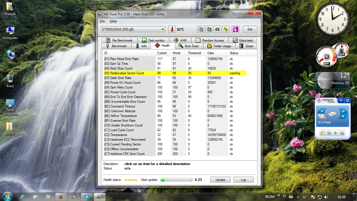Screen dimensions: 357x201
Task: Click the Exit button in HD Tune
Action: pos(250,29)
